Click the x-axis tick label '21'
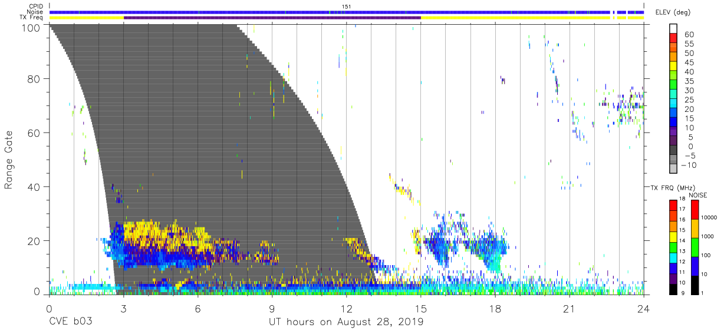Screen dimensions: 724x334 [x=569, y=309]
